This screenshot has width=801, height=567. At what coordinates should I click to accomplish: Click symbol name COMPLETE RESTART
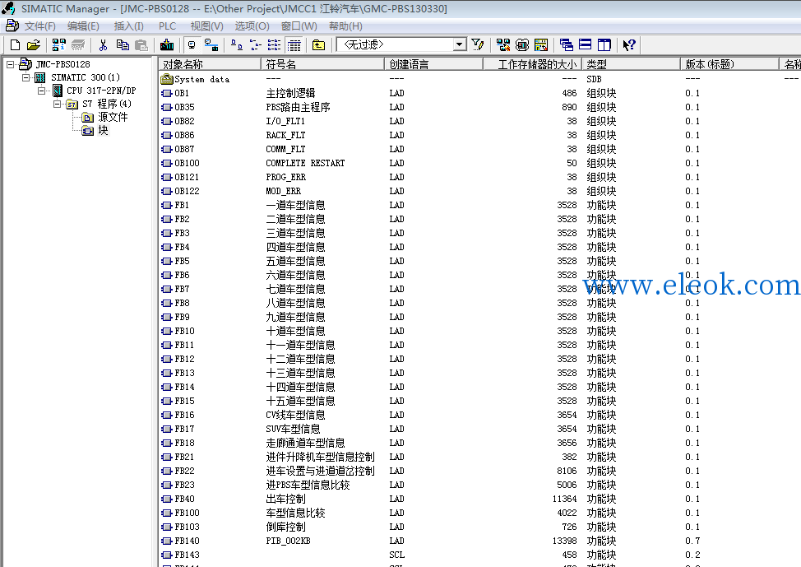(305, 163)
